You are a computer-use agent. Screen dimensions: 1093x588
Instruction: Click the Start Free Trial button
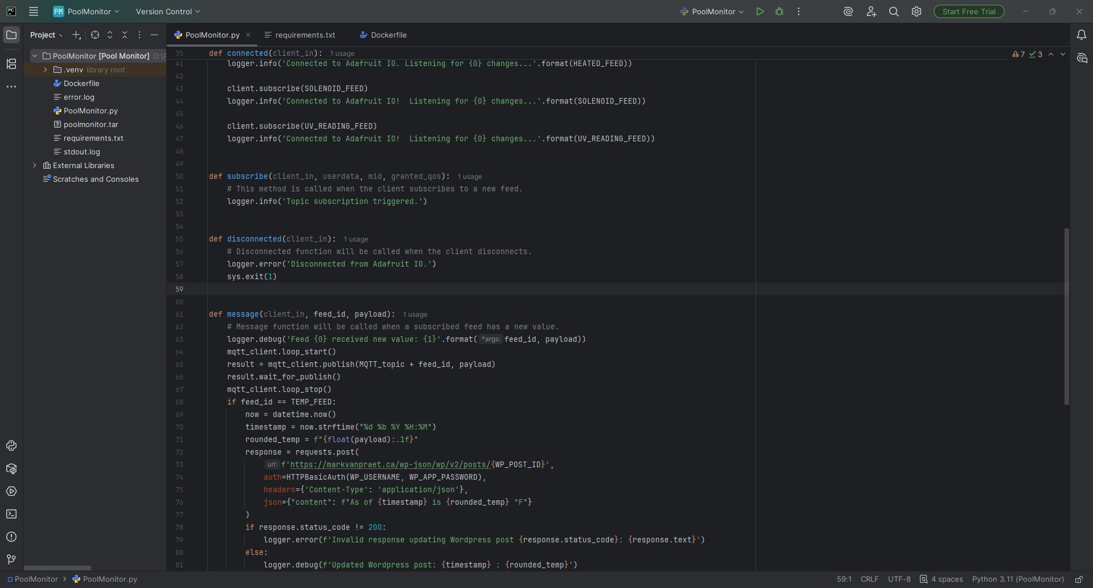point(969,11)
